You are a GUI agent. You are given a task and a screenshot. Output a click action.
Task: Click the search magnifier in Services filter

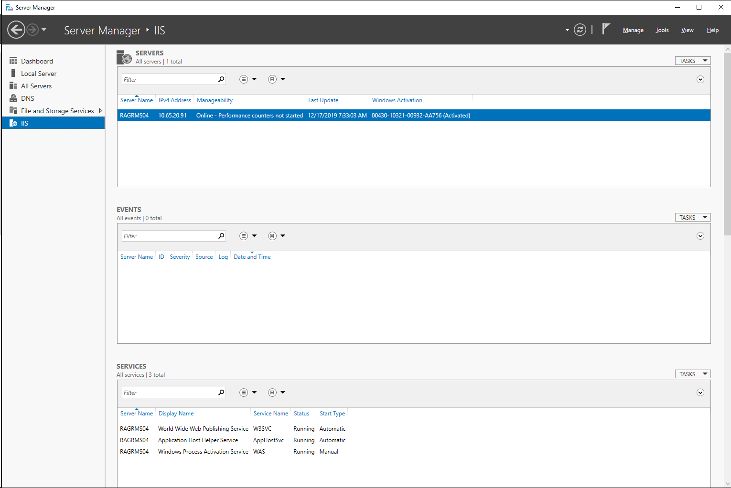click(221, 393)
